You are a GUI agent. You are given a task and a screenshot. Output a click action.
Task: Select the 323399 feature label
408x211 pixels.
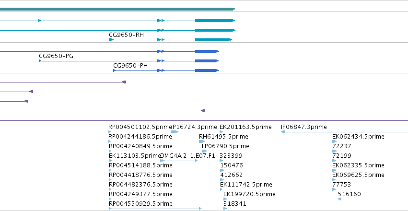pos(231,156)
